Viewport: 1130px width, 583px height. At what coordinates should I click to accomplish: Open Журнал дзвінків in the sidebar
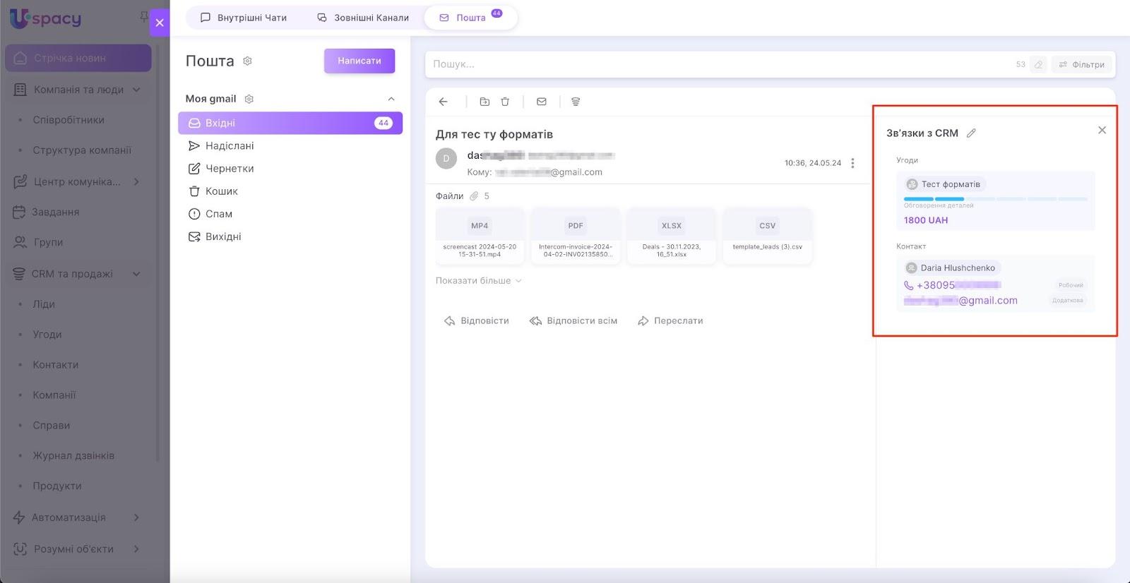pos(73,456)
